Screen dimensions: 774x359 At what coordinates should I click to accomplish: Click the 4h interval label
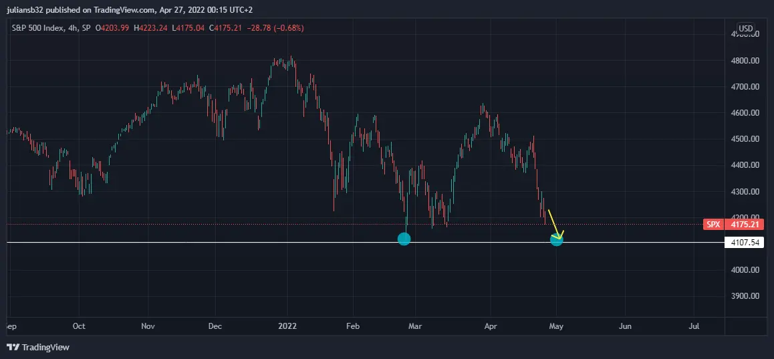73,28
